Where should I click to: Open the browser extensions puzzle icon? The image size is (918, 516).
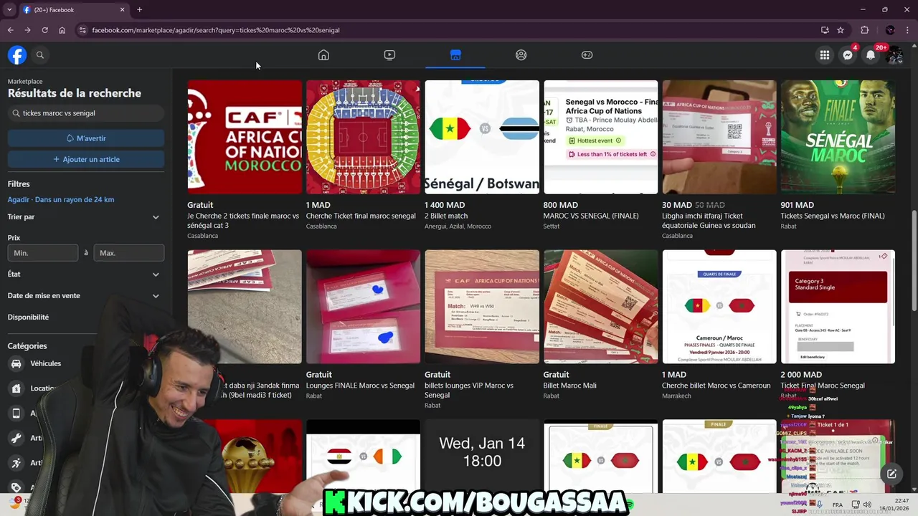pyautogui.click(x=865, y=30)
